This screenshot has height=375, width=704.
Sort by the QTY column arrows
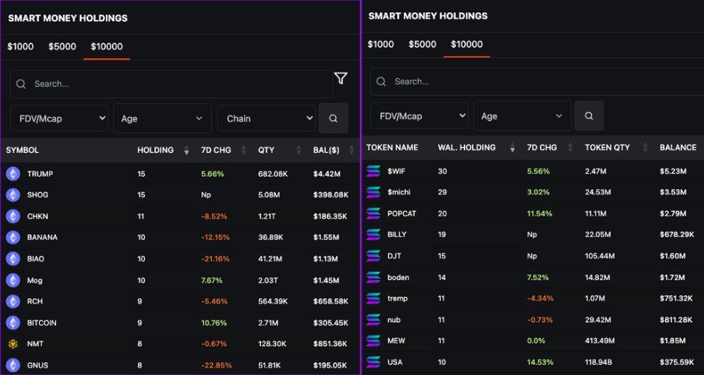point(299,151)
